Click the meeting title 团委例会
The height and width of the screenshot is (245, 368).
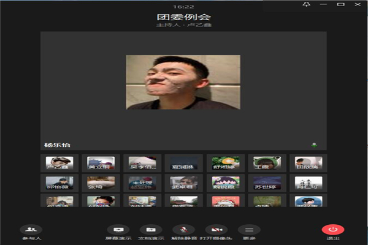[x=183, y=17]
